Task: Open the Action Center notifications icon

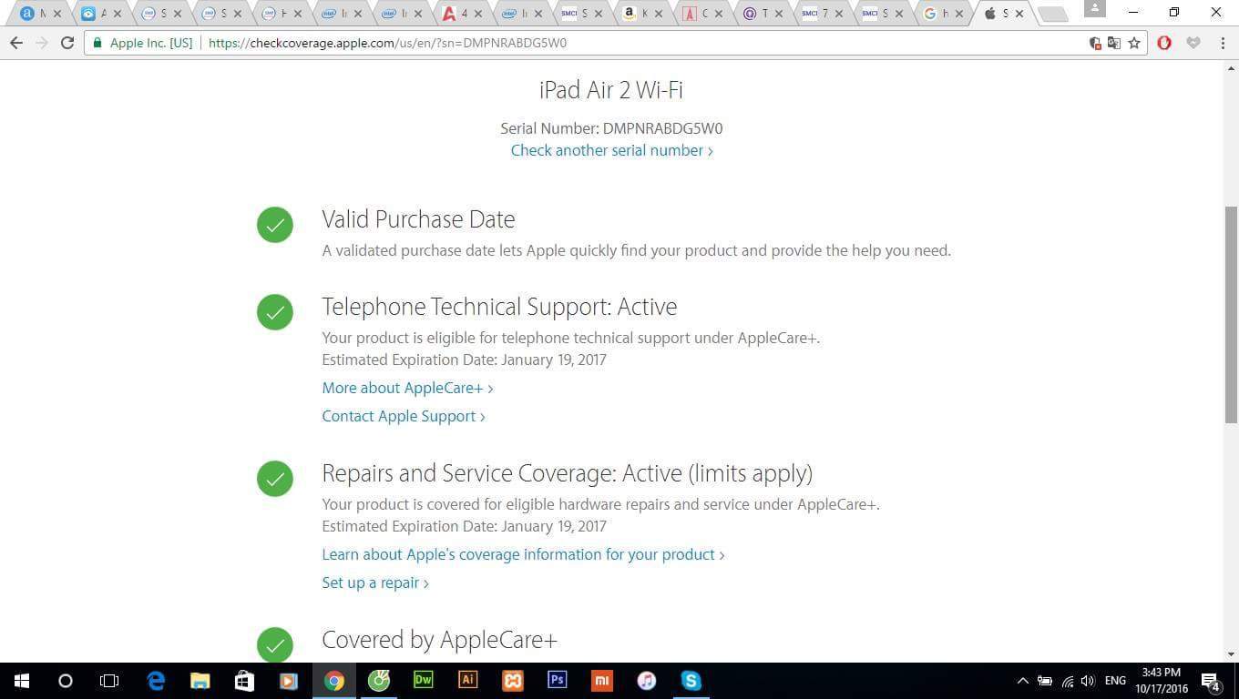Action: tap(1211, 681)
